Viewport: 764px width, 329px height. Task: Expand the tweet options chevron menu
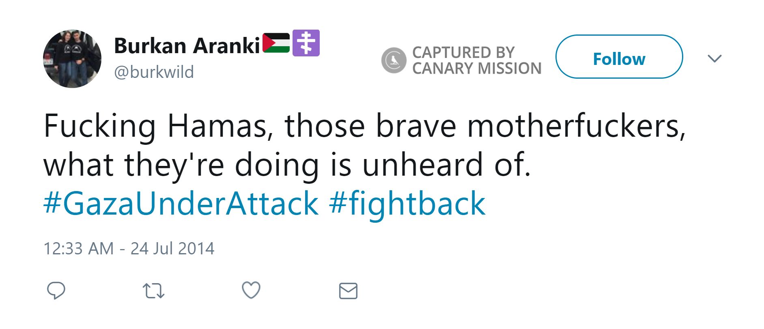point(714,58)
